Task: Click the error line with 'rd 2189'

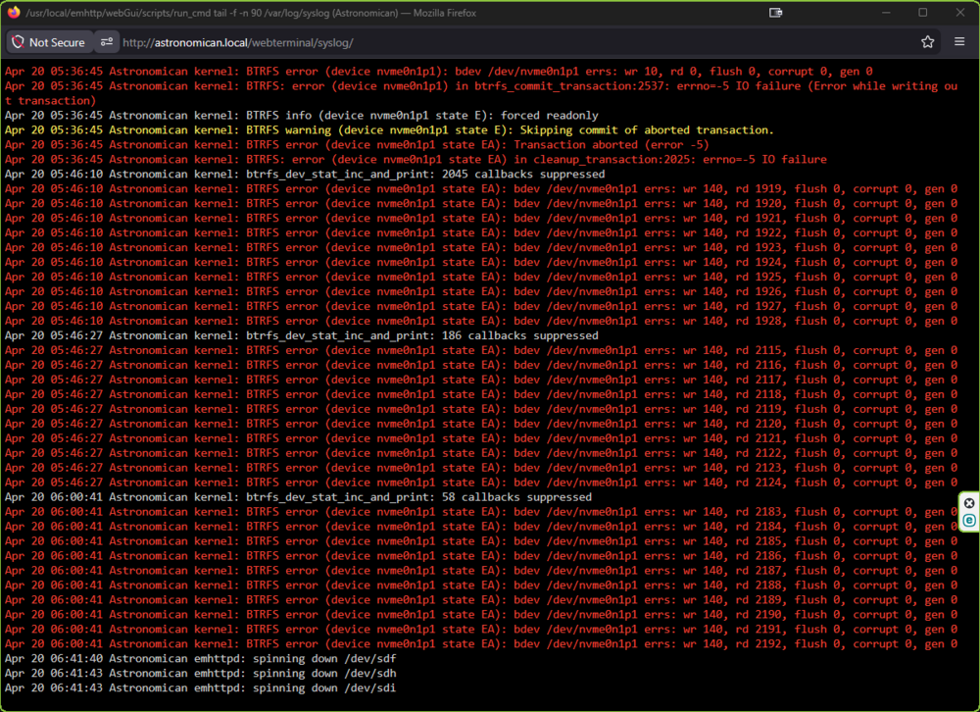Action: pyautogui.click(x=481, y=600)
